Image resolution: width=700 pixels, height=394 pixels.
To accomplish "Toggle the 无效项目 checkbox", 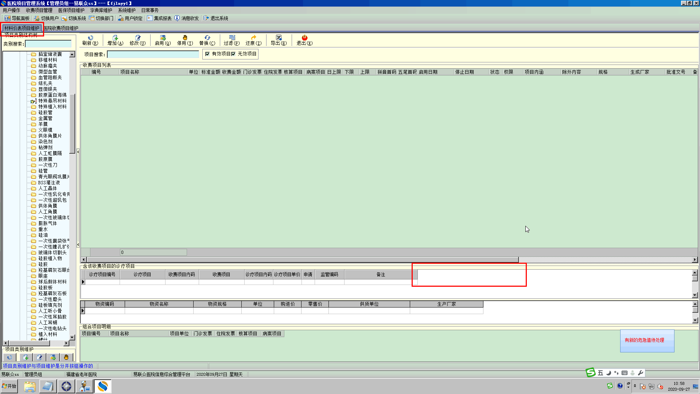I will tap(233, 54).
